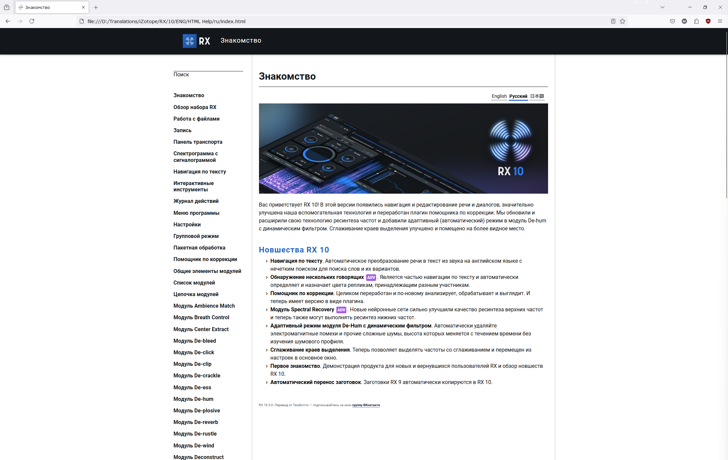This screenshot has height=460, width=728.
Task: Open uBlock Origin shield icon
Action: [x=708, y=21]
